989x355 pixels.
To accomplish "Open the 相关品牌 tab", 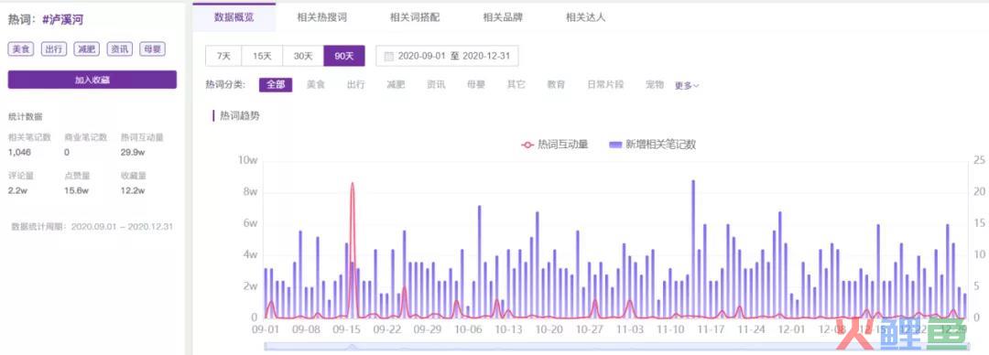I will click(x=503, y=17).
